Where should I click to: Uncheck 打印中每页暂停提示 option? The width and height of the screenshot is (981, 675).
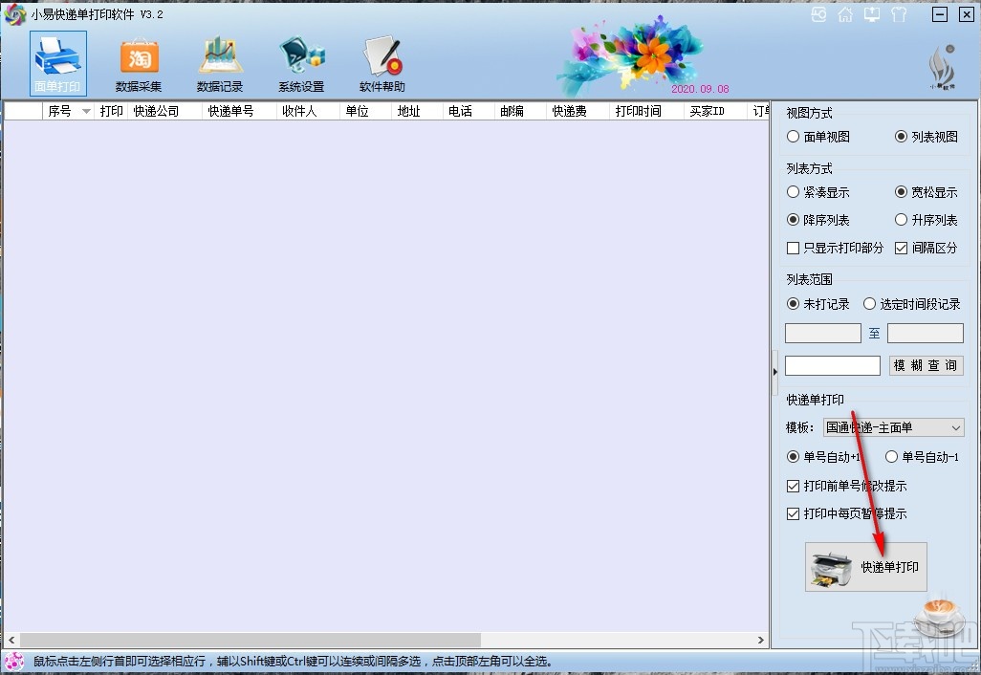click(793, 513)
